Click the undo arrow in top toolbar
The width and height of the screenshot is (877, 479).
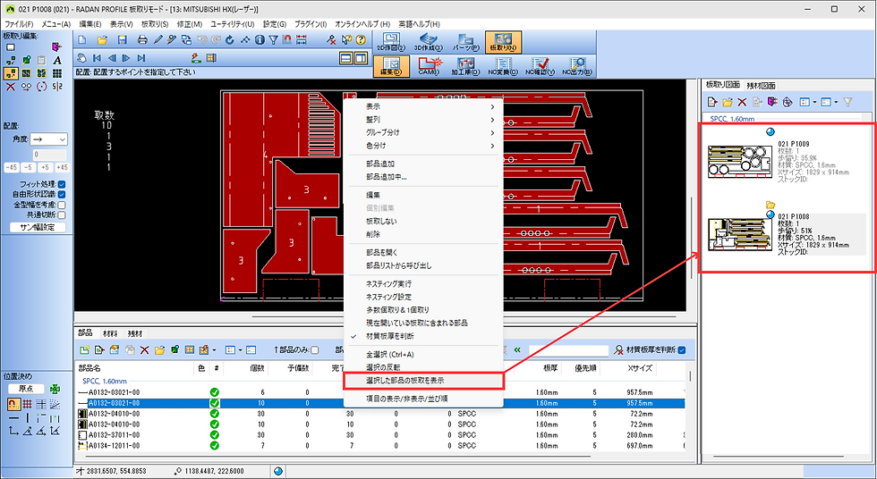point(201,39)
